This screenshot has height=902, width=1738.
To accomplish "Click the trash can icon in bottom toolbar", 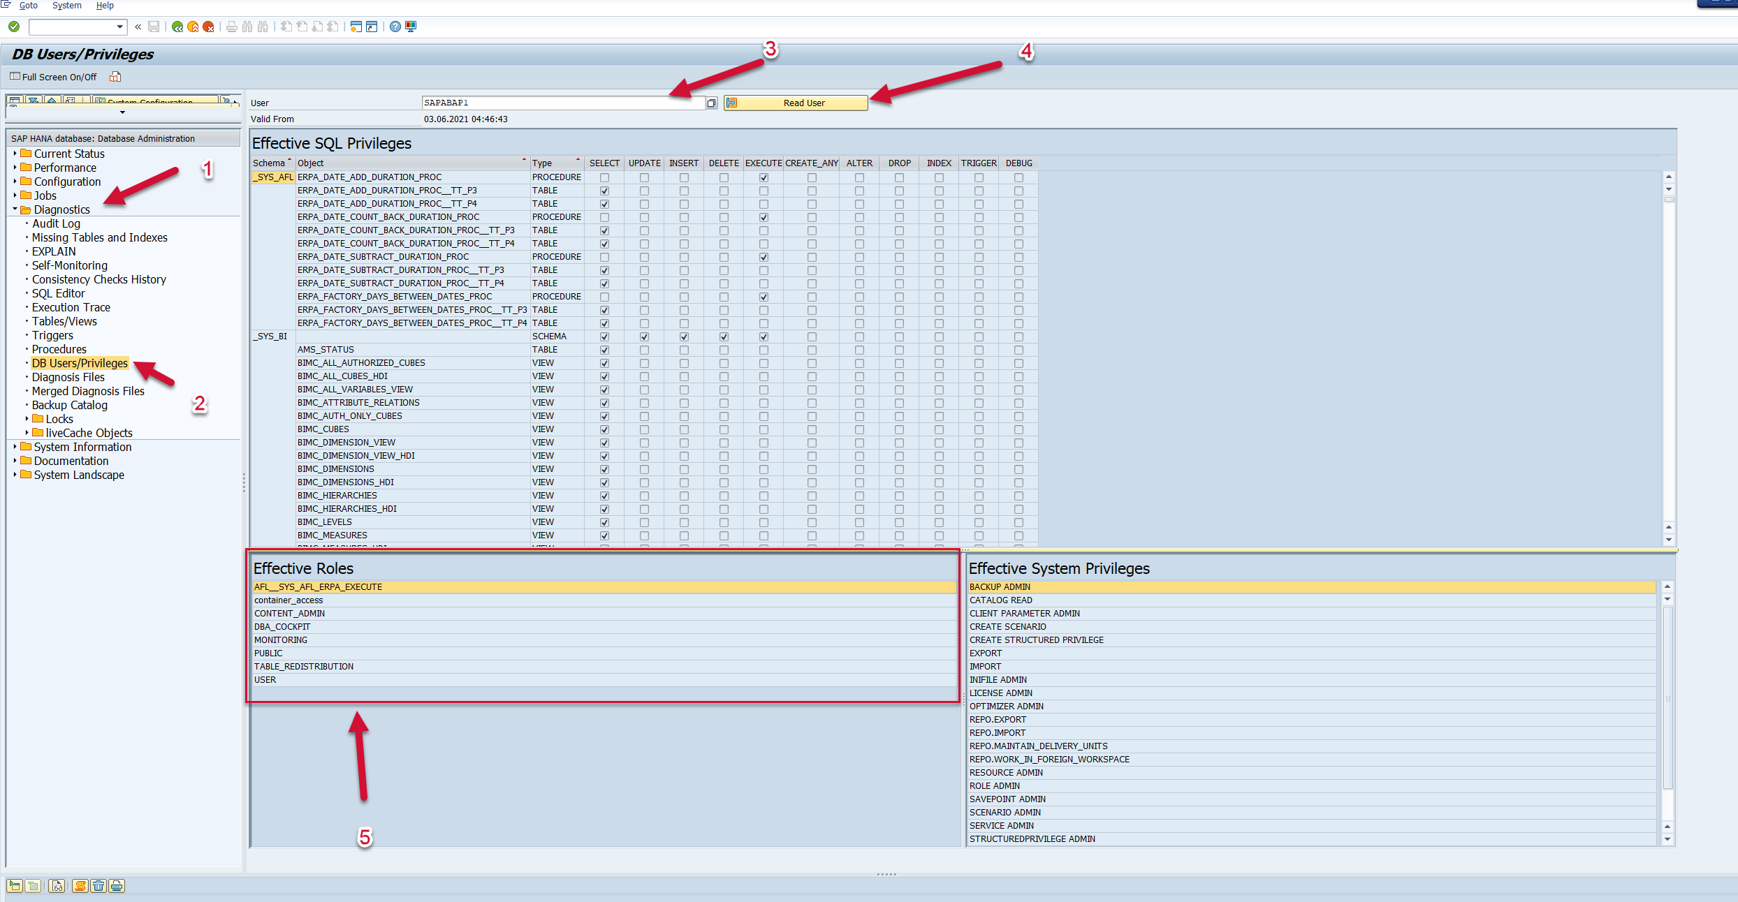I will coord(98,886).
